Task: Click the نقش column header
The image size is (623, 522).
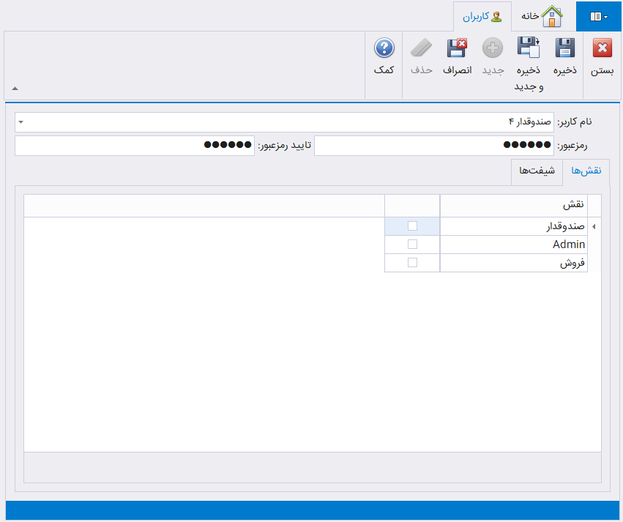Action: click(x=513, y=206)
